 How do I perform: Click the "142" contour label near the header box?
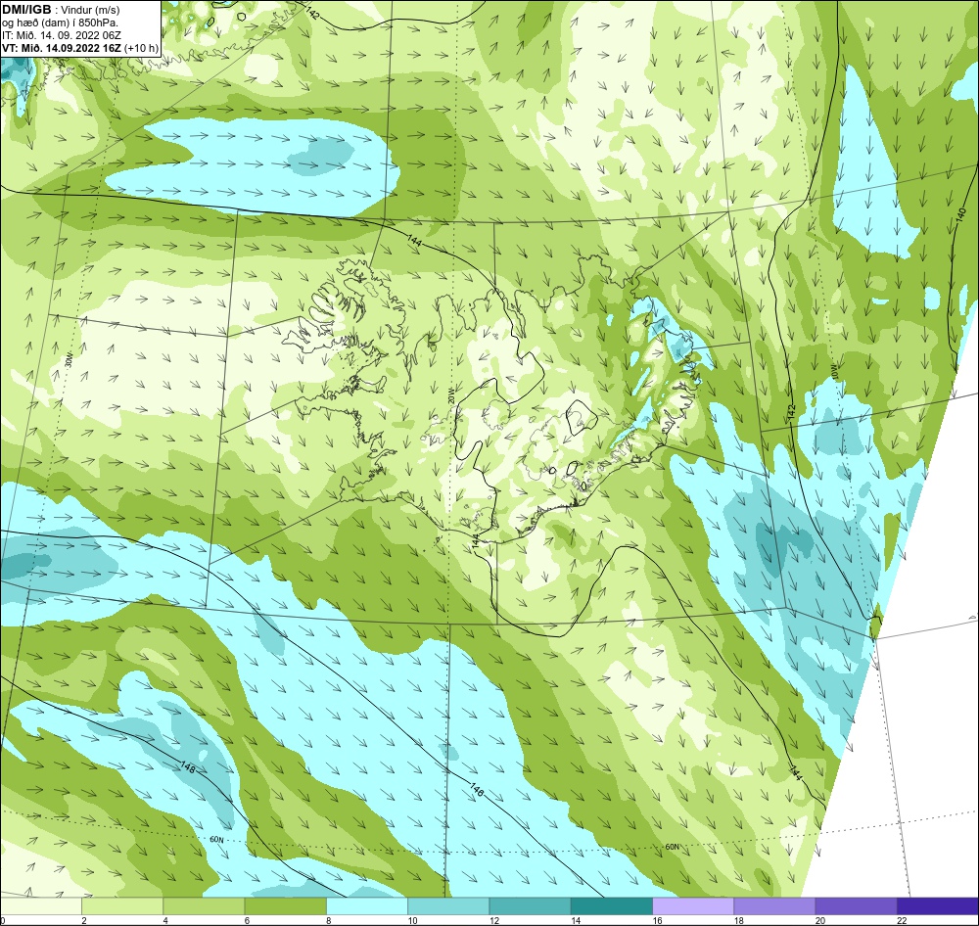[x=312, y=13]
